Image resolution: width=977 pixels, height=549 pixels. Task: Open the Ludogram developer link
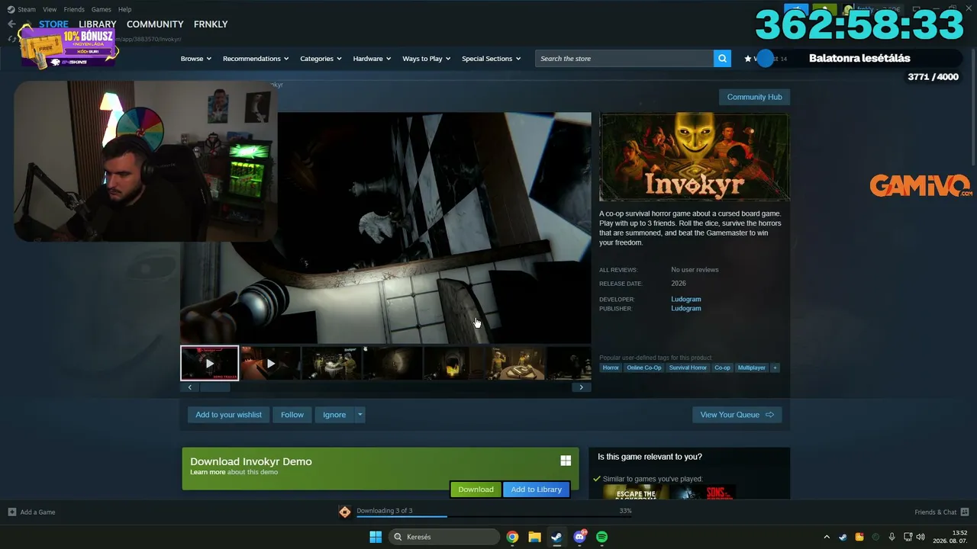(686, 300)
